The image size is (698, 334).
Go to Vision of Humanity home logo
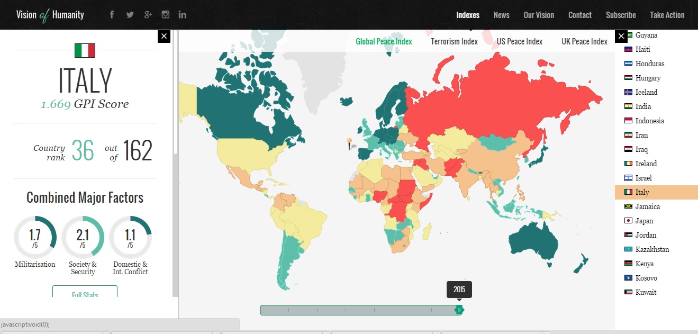click(50, 15)
